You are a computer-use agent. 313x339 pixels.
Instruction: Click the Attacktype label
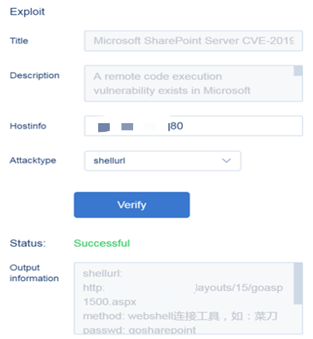(x=33, y=160)
